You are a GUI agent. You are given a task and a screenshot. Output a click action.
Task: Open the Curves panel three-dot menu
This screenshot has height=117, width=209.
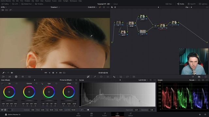(154, 80)
